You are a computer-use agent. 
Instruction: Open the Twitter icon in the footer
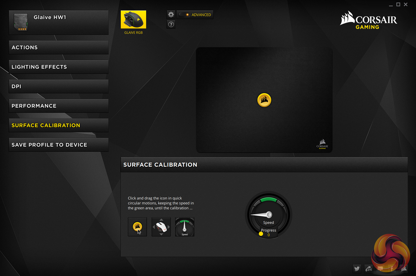tap(357, 269)
